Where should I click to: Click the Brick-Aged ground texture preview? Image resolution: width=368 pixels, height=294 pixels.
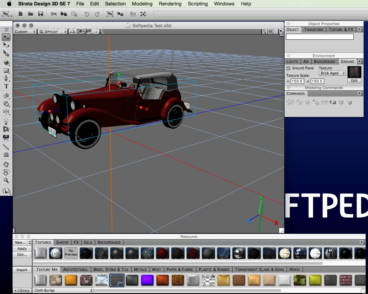point(354,72)
